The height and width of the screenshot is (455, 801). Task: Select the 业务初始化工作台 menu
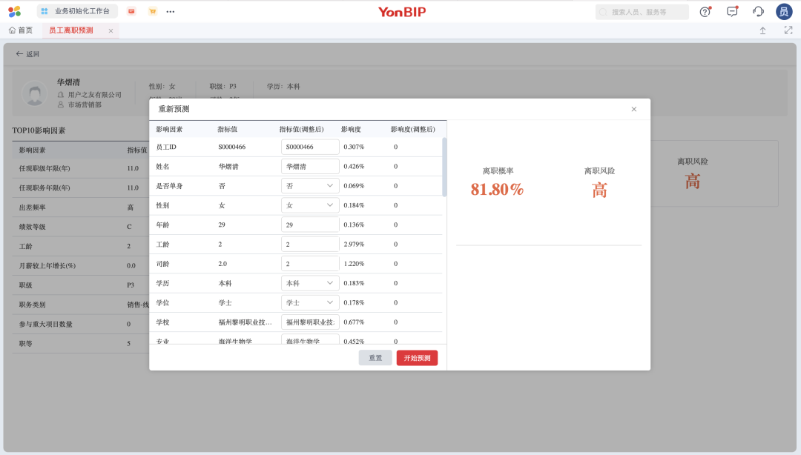(x=77, y=11)
